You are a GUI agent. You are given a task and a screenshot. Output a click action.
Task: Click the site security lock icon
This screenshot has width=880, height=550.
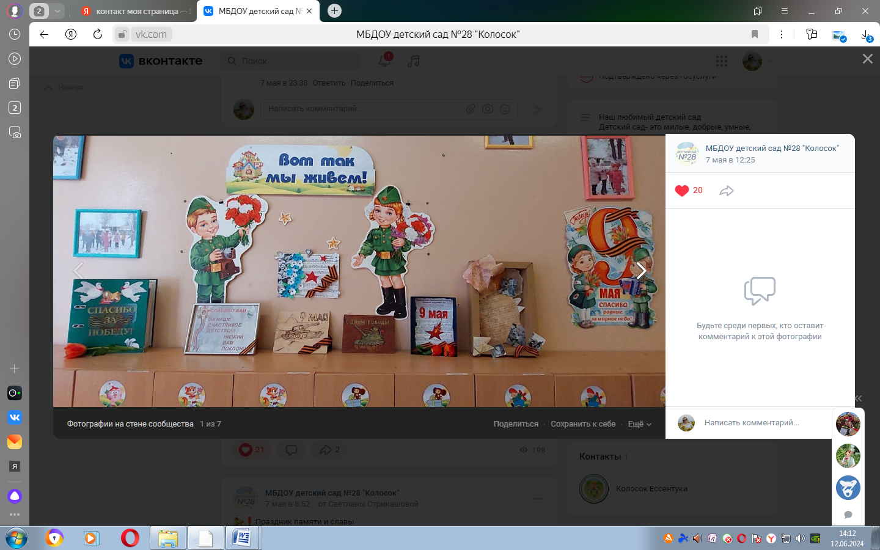coord(122,34)
